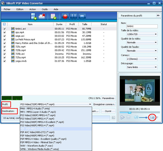Click file icon of sps.mp4

pos(13,32)
